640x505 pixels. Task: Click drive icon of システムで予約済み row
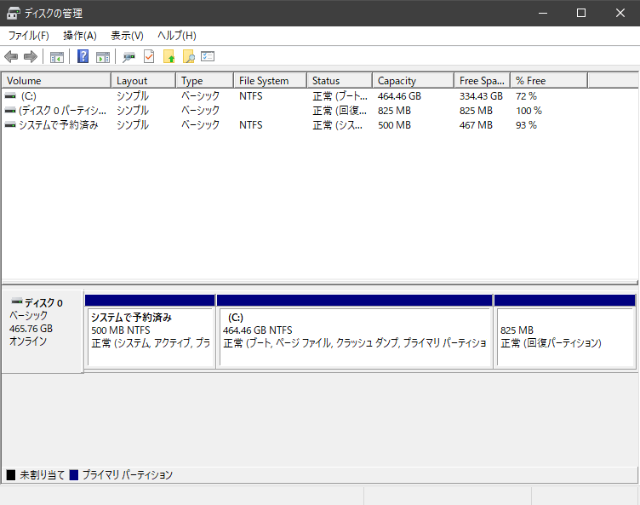(x=10, y=125)
